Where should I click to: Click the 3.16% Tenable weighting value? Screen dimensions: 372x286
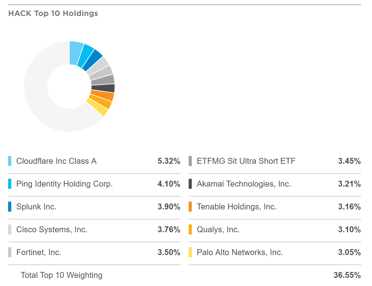[x=350, y=207]
